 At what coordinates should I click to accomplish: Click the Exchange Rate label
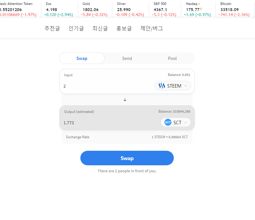point(78,137)
